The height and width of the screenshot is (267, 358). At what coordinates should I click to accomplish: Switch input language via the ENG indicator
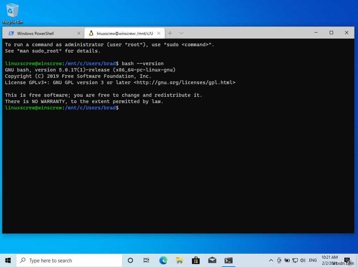pyautogui.click(x=313, y=260)
